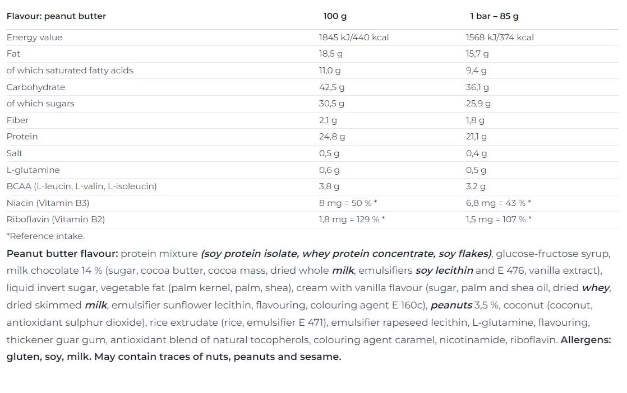Click the '24,8 g' protein value
The image size is (627, 393).
332,137
